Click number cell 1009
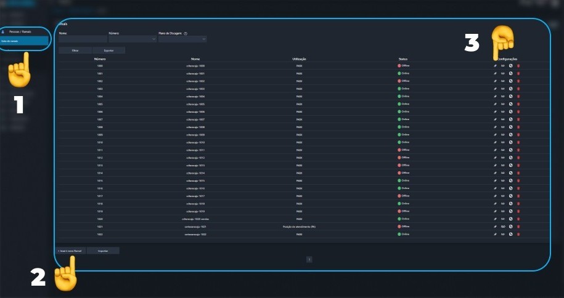The image size is (564, 298). (100, 135)
